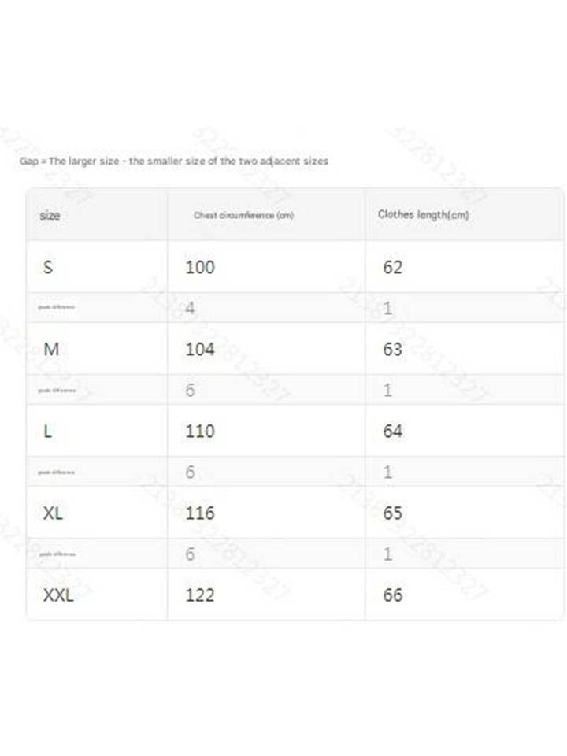Click the S size row label

tap(48, 267)
